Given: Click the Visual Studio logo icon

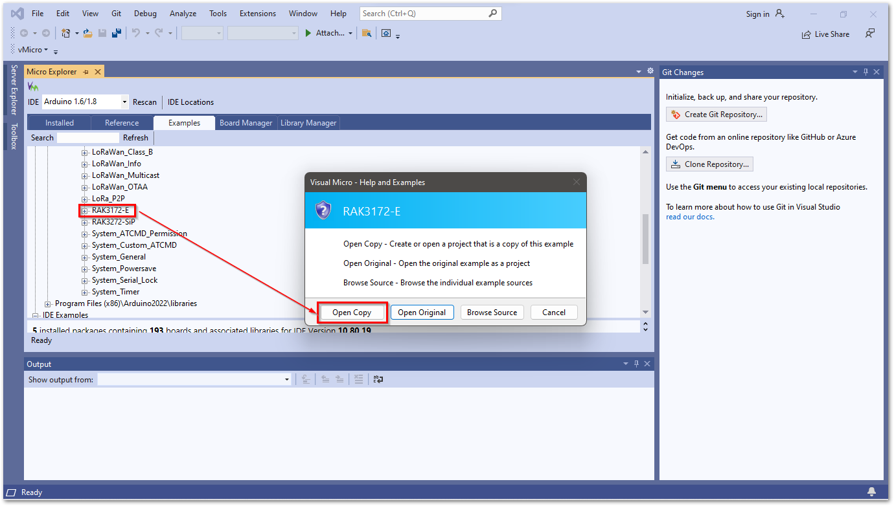Looking at the screenshot, I should (x=17, y=13).
